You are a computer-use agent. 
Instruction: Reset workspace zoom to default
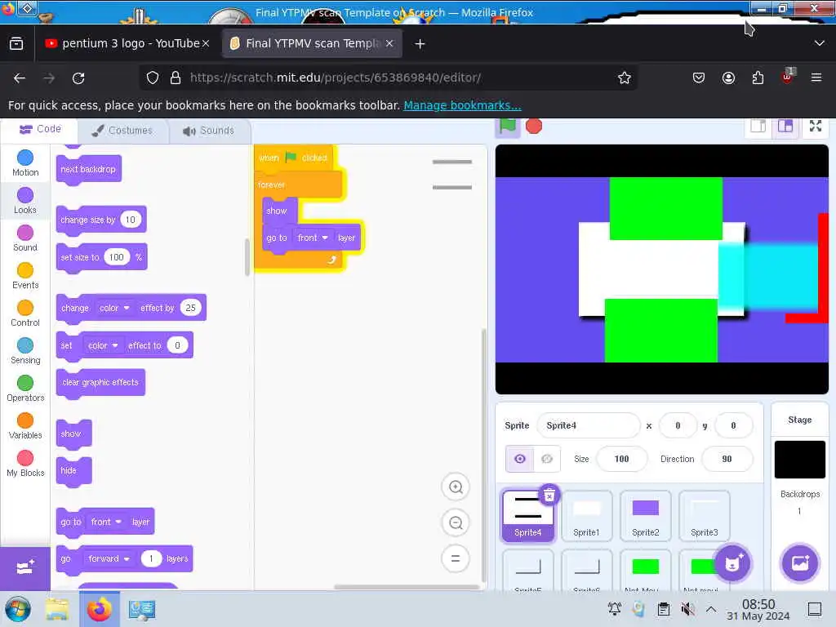(456, 558)
